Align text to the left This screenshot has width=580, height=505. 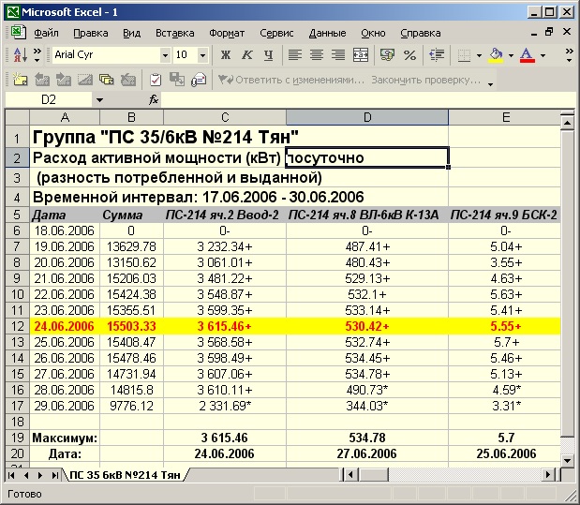pos(295,55)
